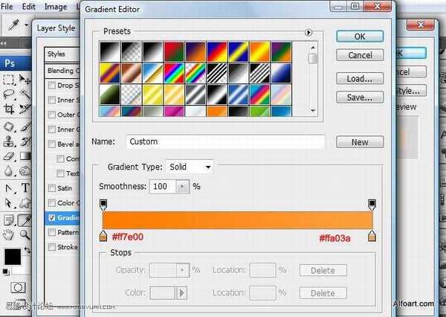Uncheck the Gradient Overlay style checkbox
446x317 pixels.
click(x=52, y=217)
